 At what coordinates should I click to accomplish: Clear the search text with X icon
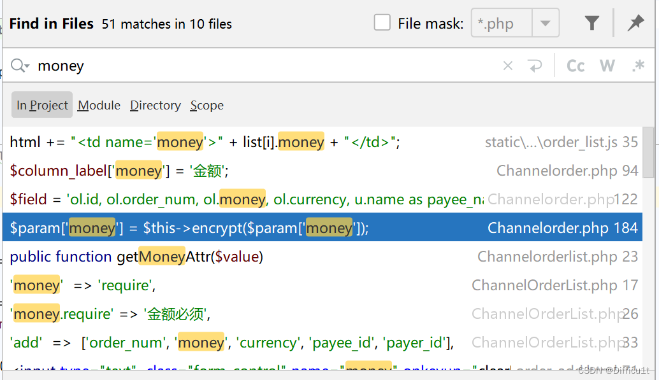click(508, 66)
